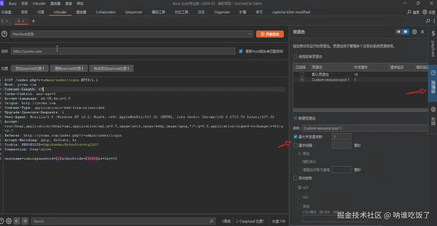Toggle 最大并发请求数 checkbox
The image size is (437, 226).
click(296, 137)
